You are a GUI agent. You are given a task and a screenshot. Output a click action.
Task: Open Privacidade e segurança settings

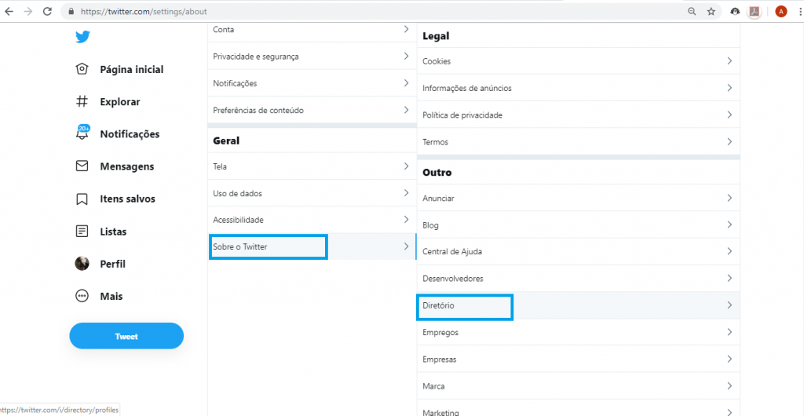[312, 56]
